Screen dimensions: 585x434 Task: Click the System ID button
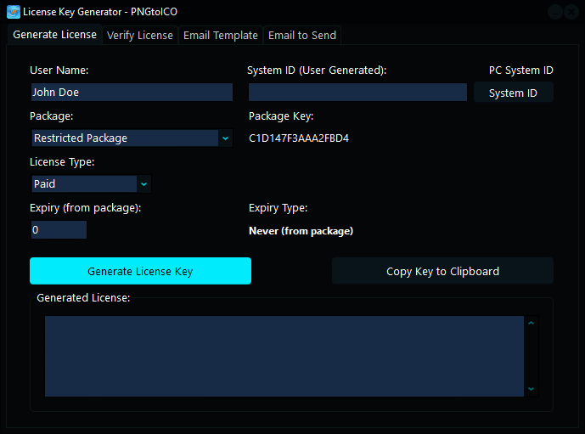(x=514, y=93)
